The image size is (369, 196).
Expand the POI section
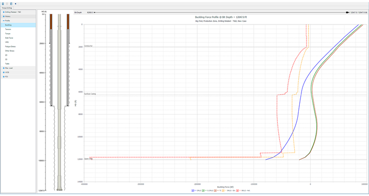(4, 77)
